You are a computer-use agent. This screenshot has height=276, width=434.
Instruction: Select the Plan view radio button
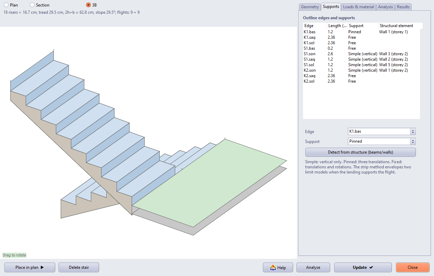(x=6, y=5)
